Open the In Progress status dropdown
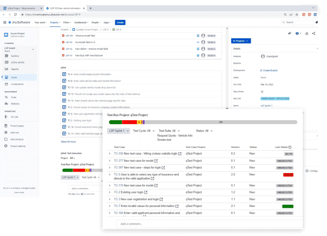The height and width of the screenshot is (236, 327). [241, 41]
